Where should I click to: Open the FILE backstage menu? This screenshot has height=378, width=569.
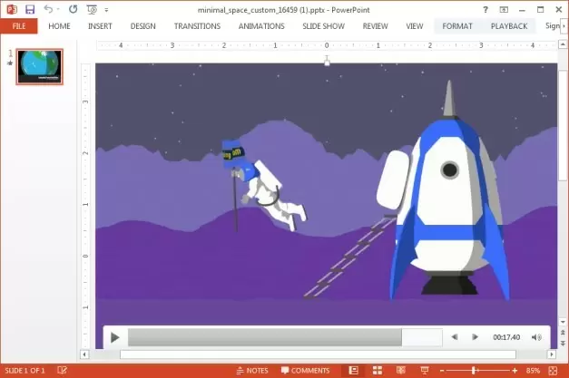coord(18,26)
